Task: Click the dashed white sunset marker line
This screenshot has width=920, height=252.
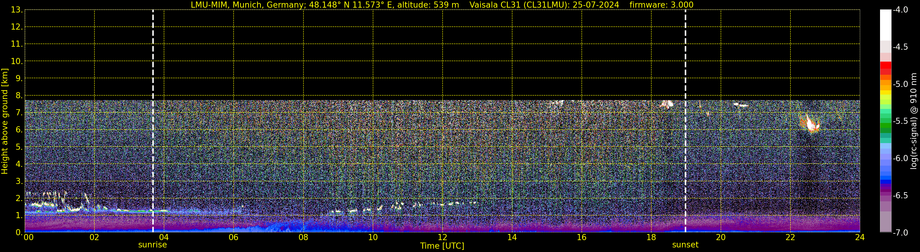Action: click(685, 121)
